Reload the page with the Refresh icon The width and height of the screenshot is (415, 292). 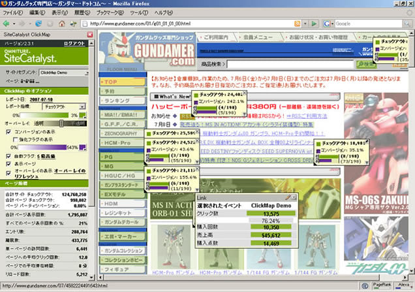(x=38, y=24)
